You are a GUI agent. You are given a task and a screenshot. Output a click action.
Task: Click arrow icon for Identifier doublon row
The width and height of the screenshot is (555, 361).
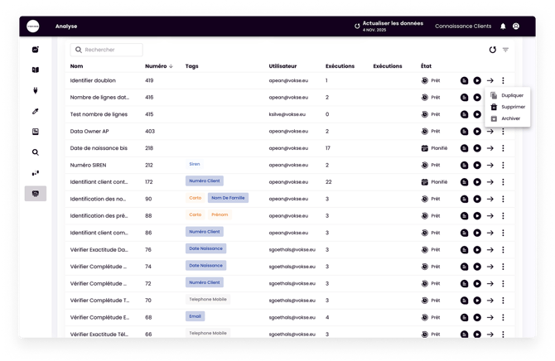point(490,80)
